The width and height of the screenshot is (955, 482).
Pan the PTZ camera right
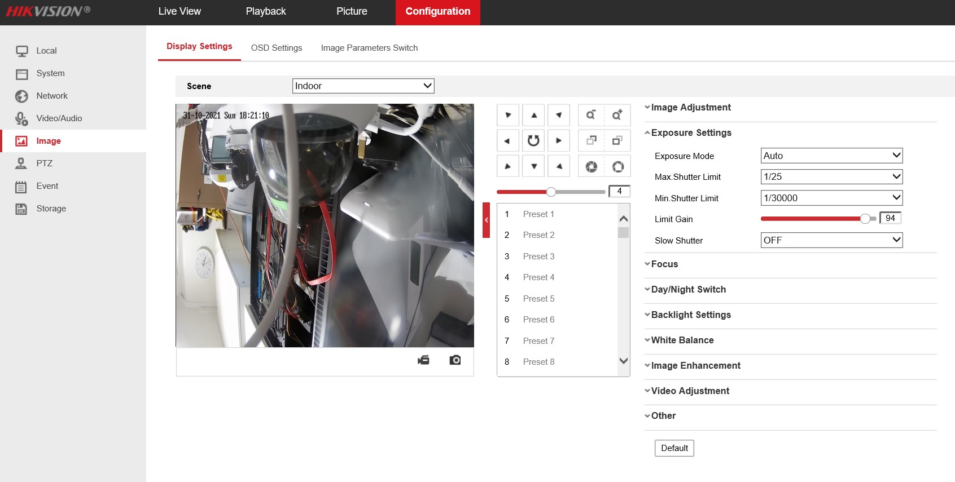pyautogui.click(x=559, y=140)
